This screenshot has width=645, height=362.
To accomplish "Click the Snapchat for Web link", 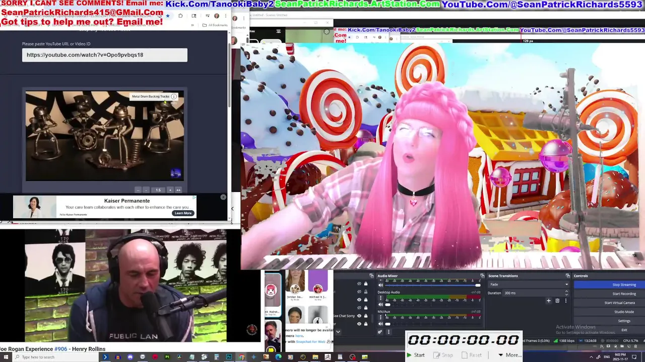I will (311, 342).
